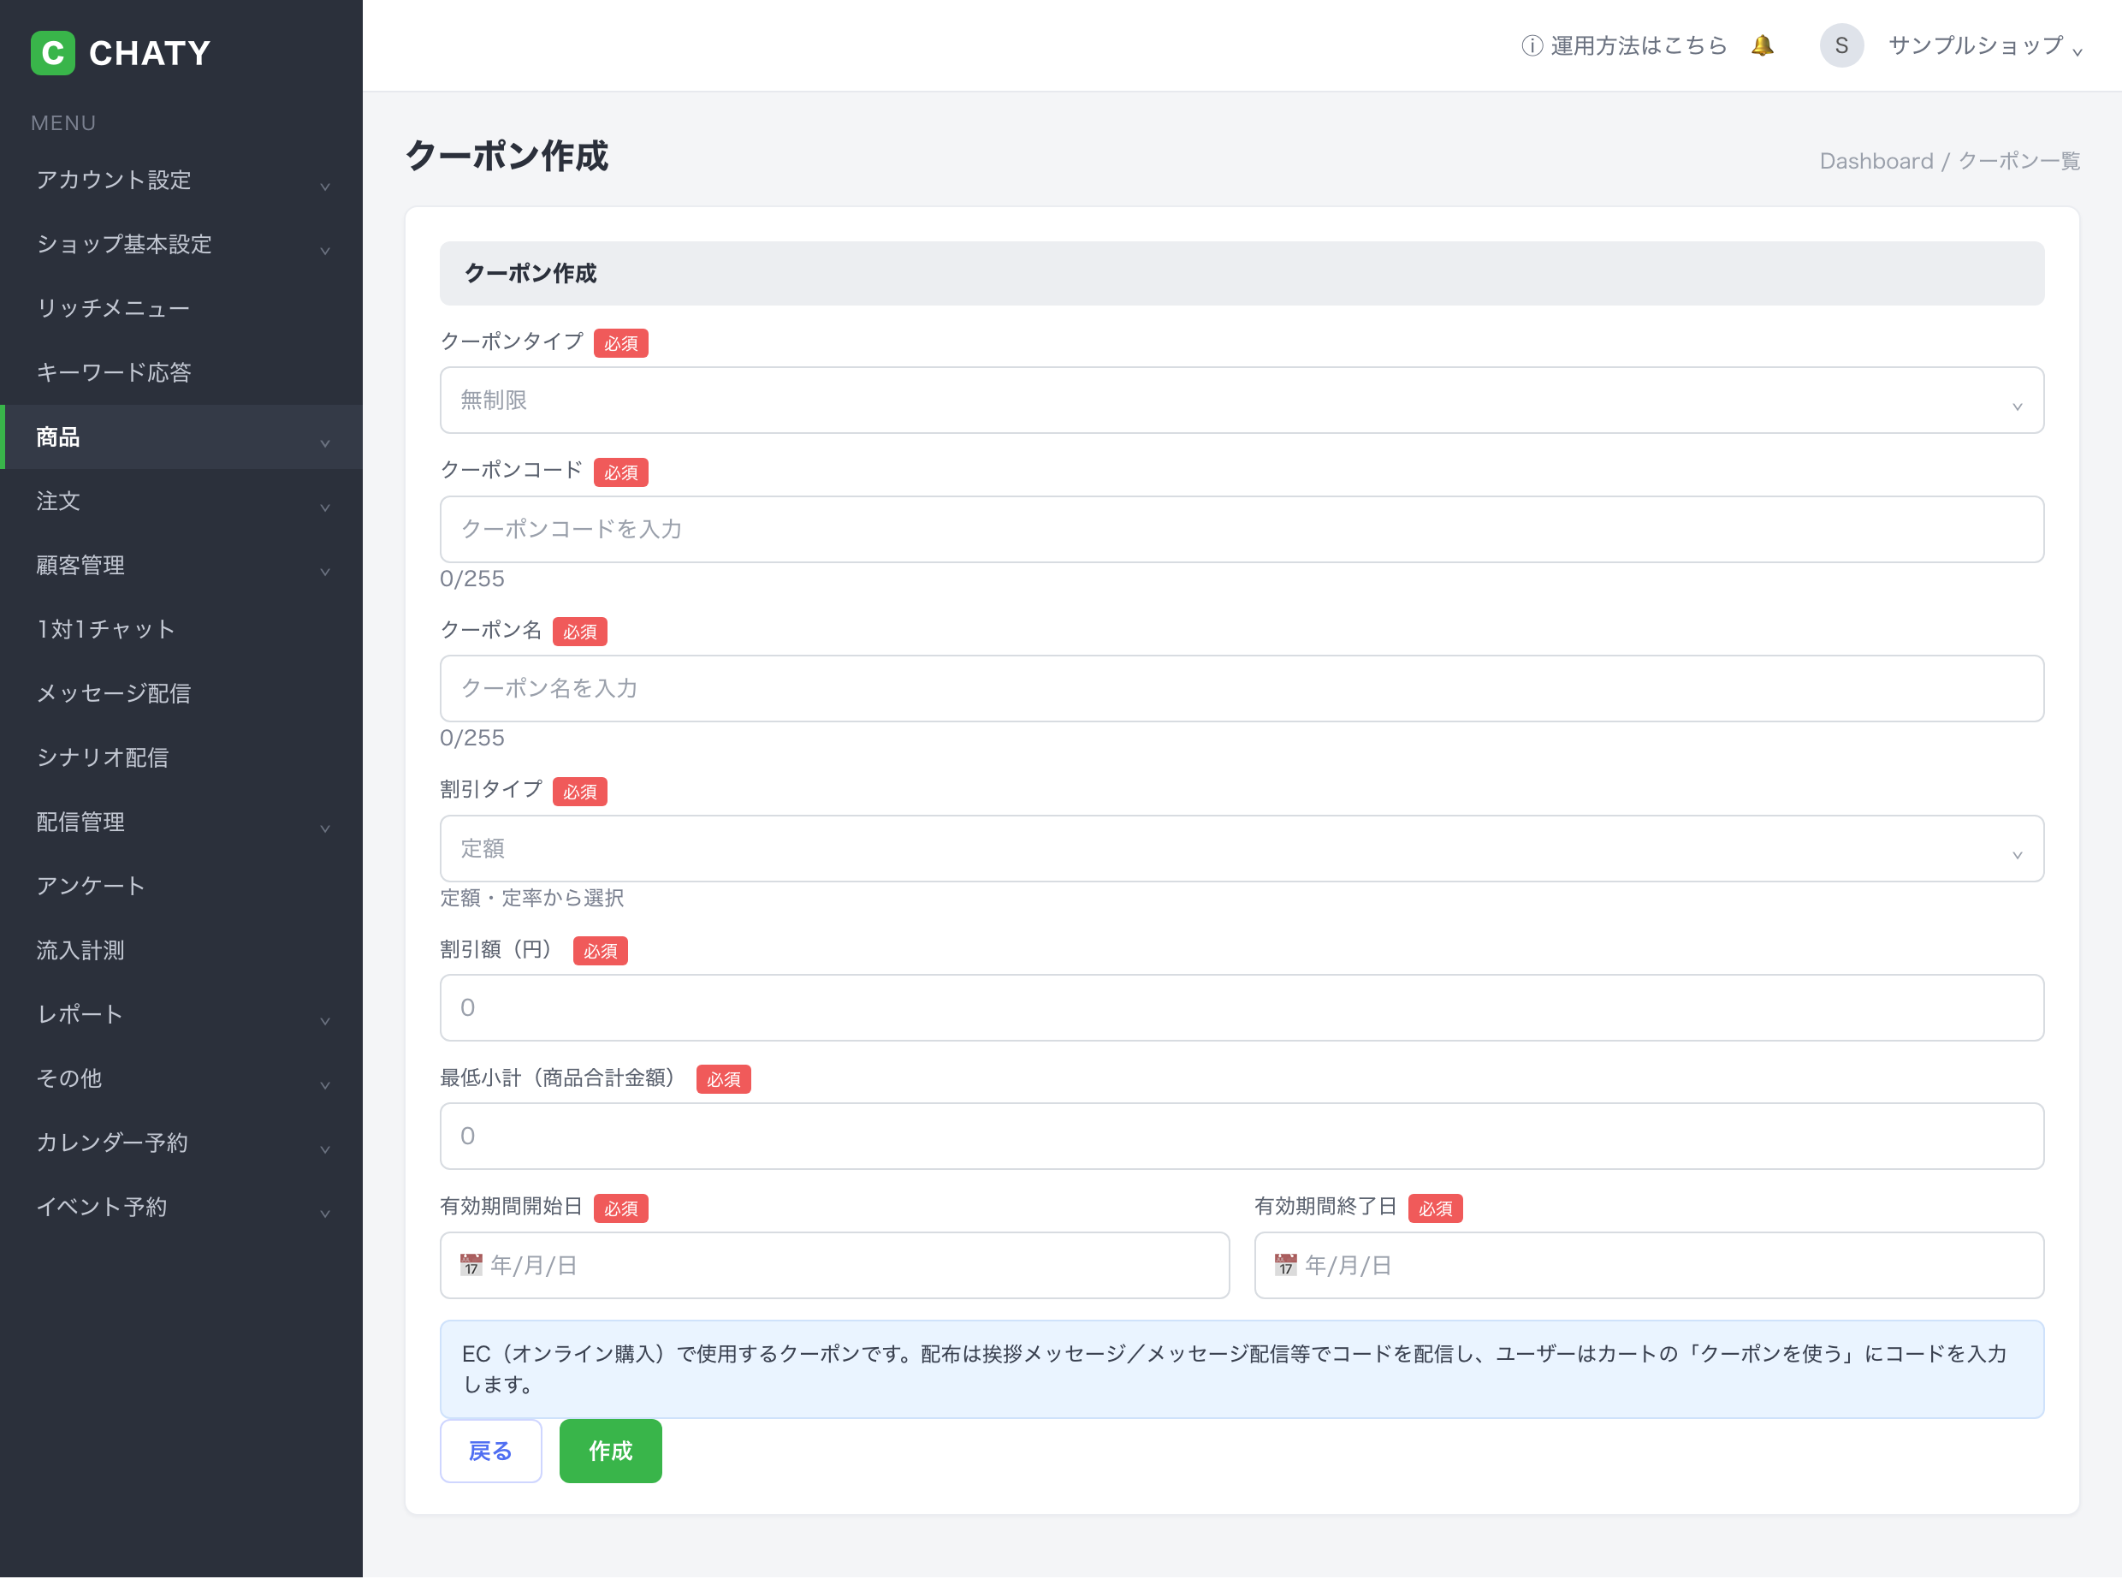2122x1591 pixels.
Task: Open 1対1チャット menu item
Action: [x=181, y=630]
